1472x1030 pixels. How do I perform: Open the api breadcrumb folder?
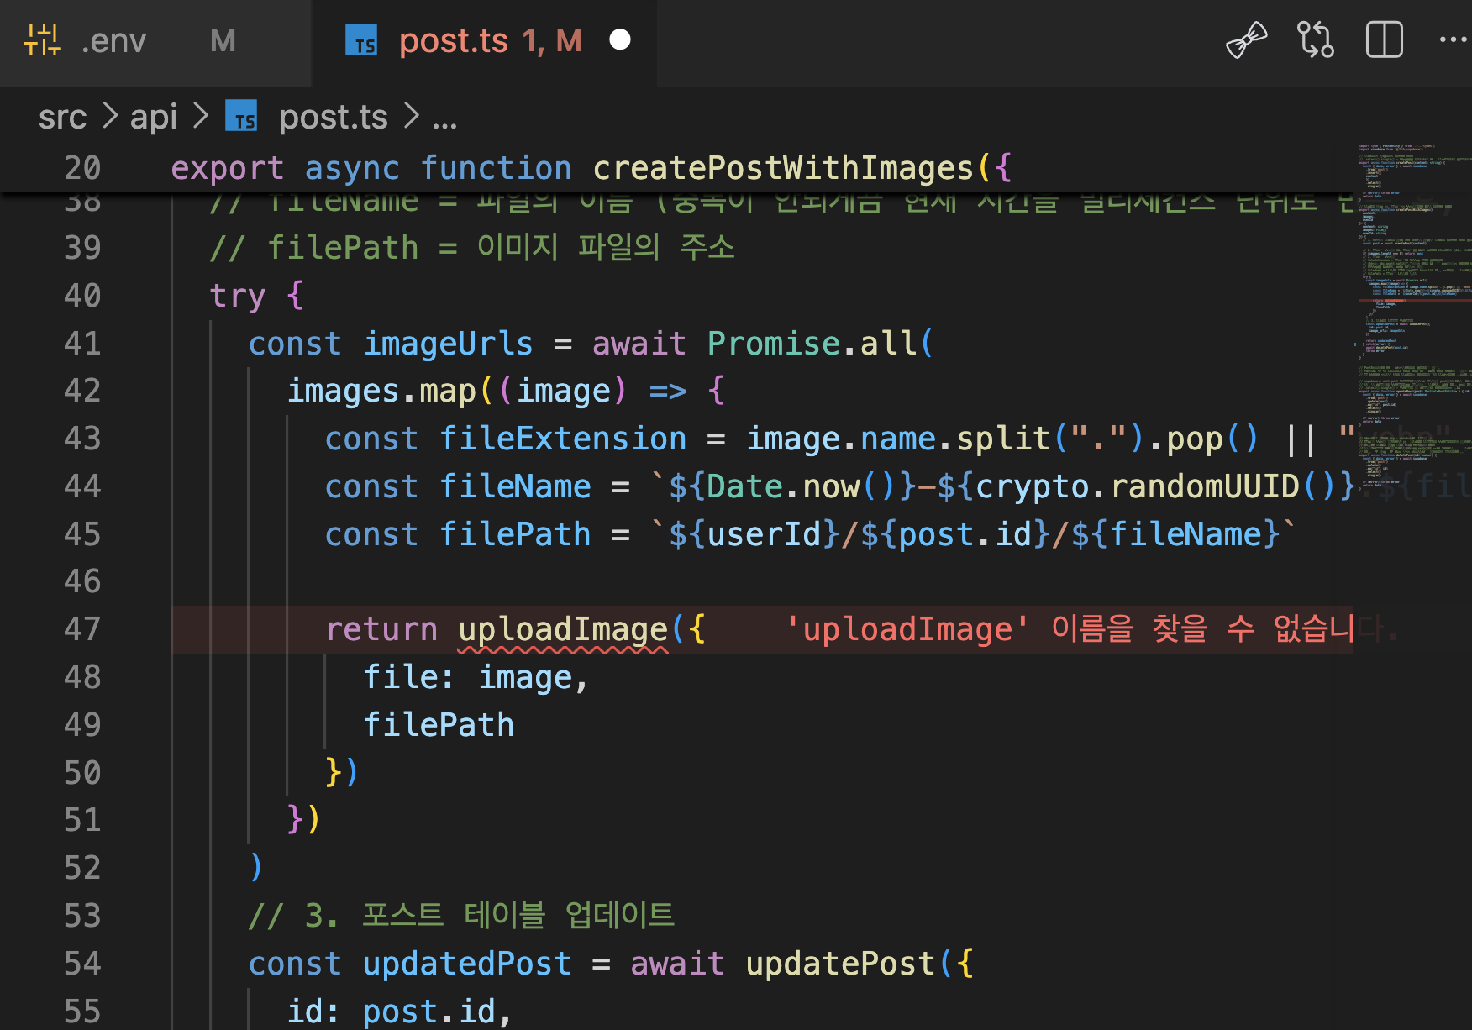(x=153, y=117)
